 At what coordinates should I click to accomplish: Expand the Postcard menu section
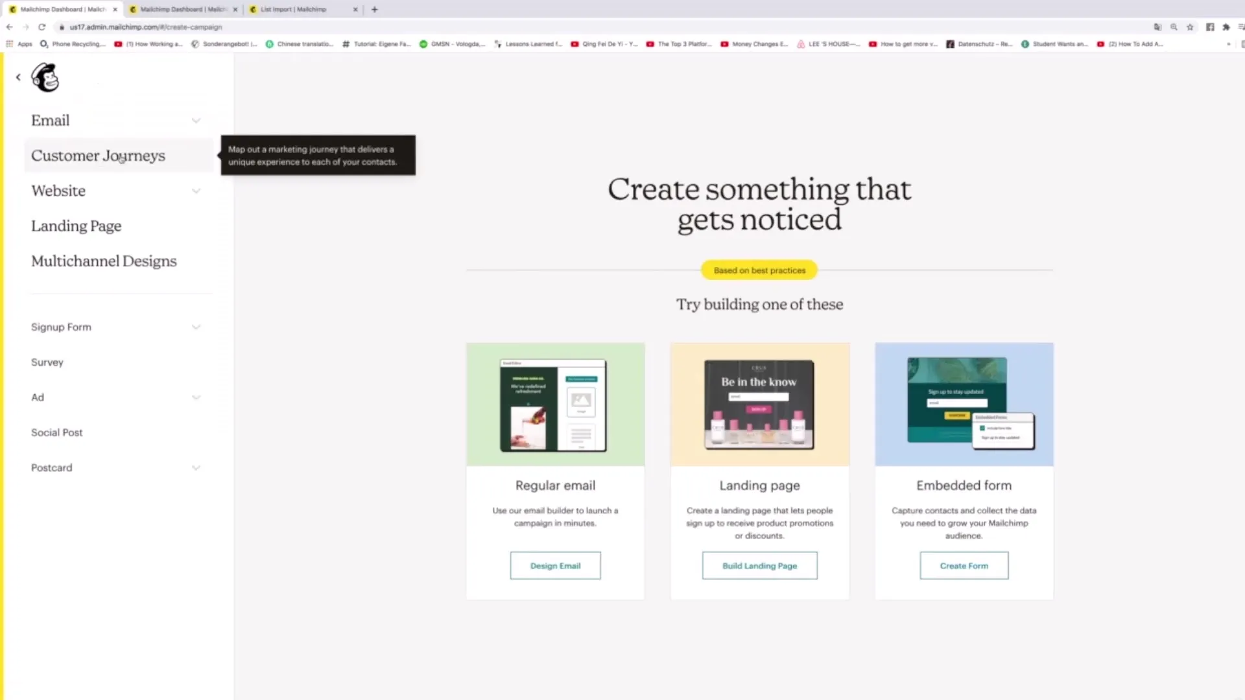(196, 467)
